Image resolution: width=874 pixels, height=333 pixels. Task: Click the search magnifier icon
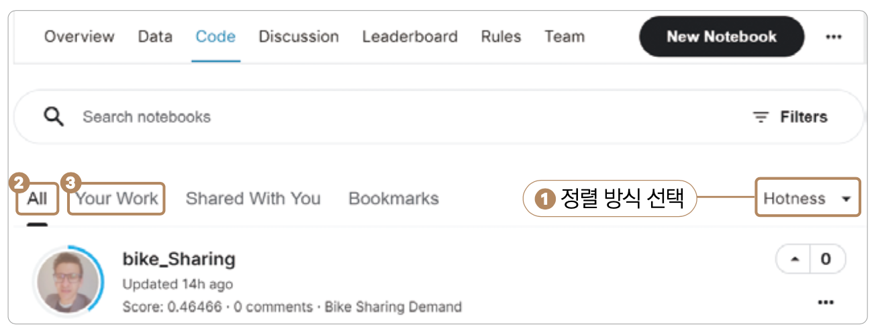[x=54, y=117]
